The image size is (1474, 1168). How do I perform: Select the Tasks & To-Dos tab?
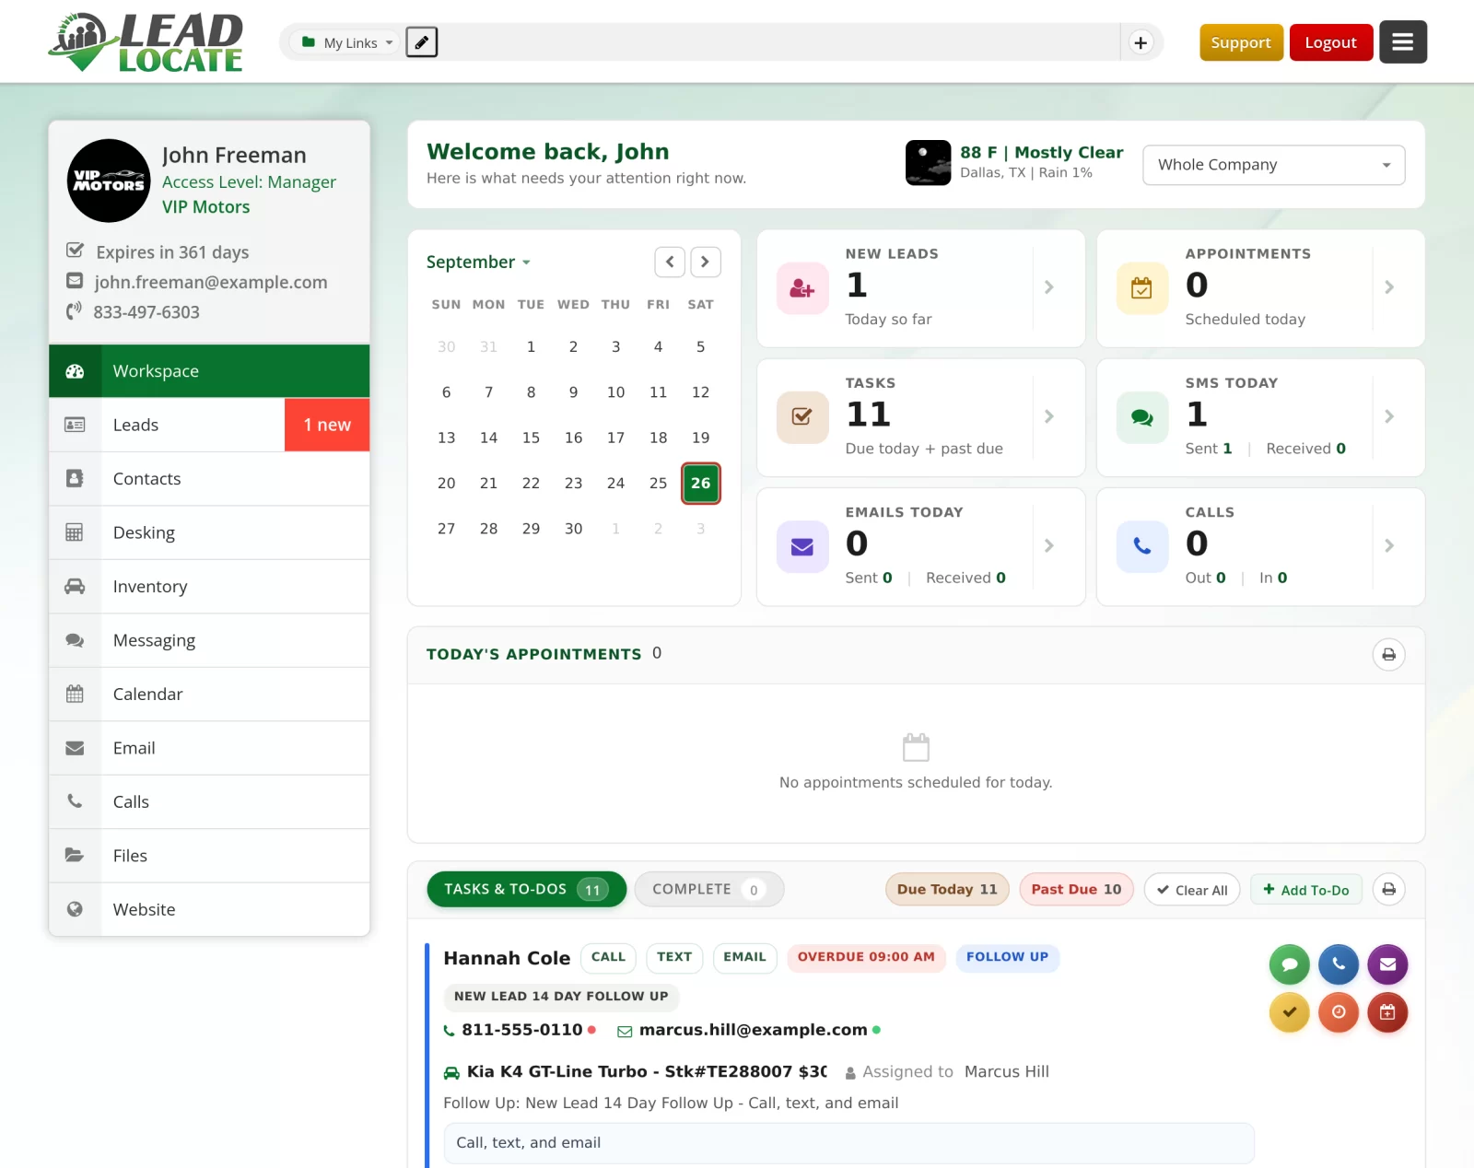[526, 889]
